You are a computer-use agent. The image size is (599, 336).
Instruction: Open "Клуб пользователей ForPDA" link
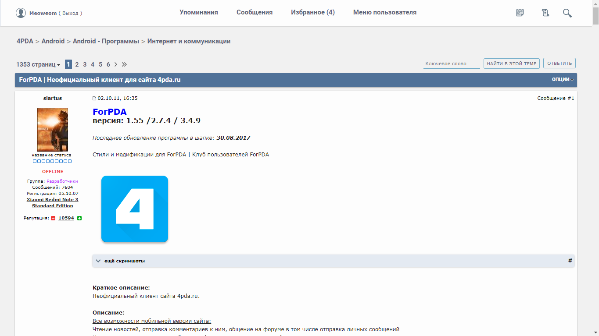pos(230,155)
